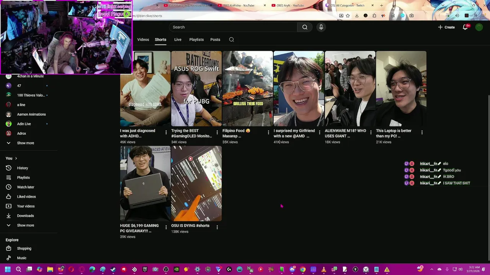Show hidden system tray icons chevron

431,270
